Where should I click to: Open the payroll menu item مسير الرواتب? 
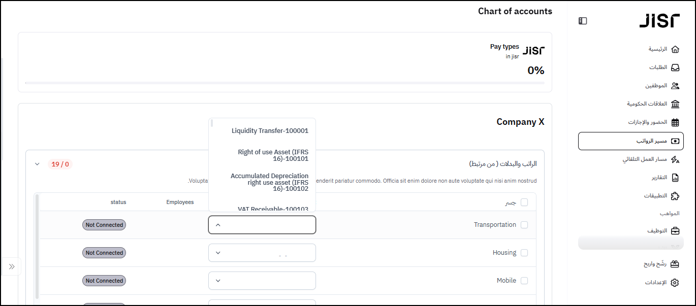tap(630, 141)
